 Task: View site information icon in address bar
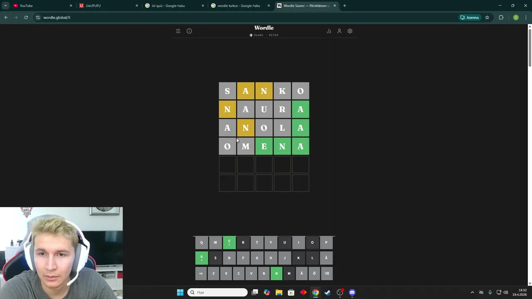click(x=38, y=17)
